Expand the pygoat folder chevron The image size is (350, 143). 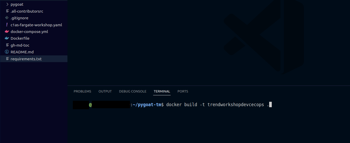7,4
